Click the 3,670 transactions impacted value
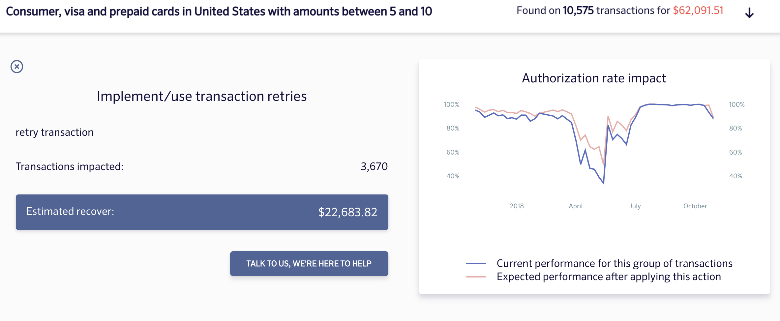Image resolution: width=780 pixels, height=321 pixels. (374, 166)
